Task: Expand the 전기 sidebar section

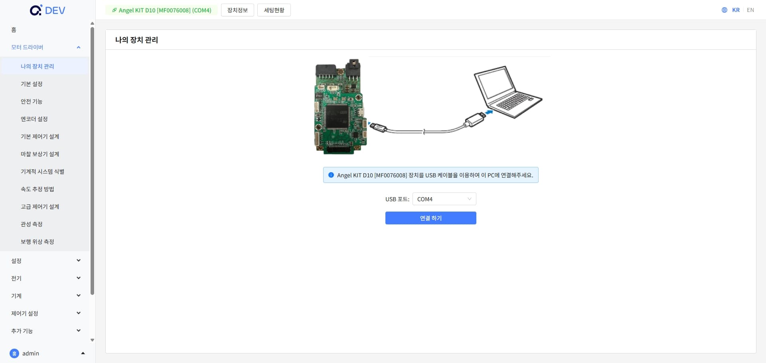Action: pos(79,278)
